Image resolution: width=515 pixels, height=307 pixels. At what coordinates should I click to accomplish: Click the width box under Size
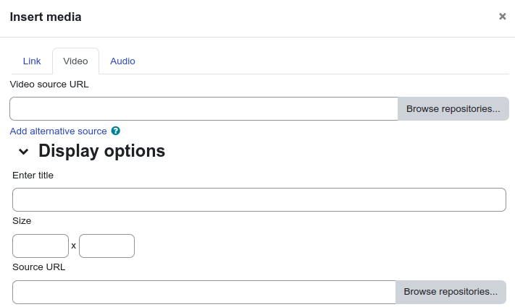point(41,246)
